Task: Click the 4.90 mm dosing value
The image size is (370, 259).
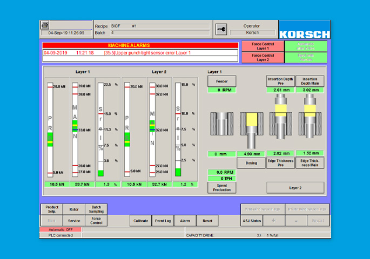Action: point(251,154)
